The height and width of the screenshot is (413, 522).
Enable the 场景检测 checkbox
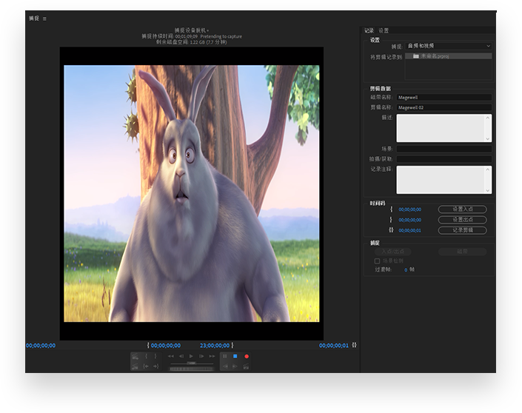[377, 261]
